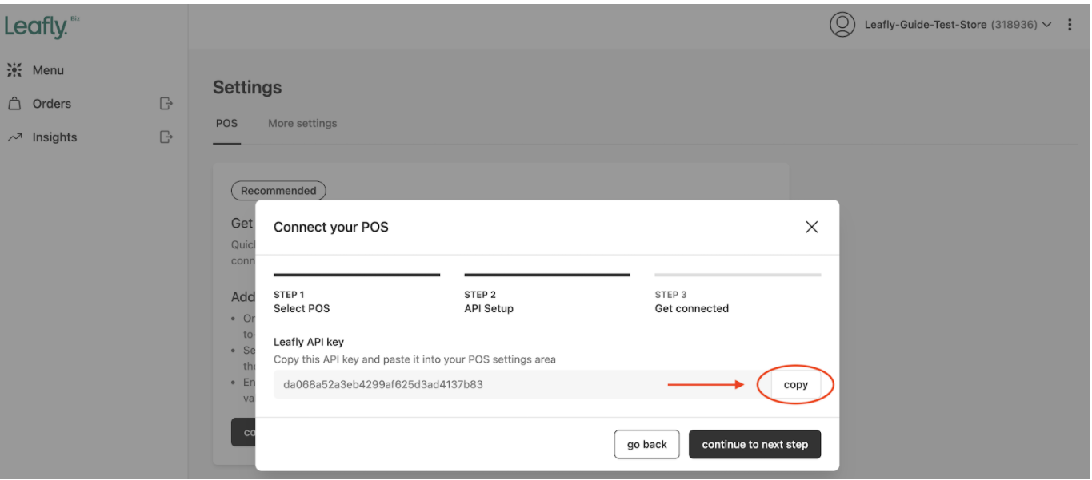The width and height of the screenshot is (1092, 480).
Task: Continue to next step
Action: point(754,445)
